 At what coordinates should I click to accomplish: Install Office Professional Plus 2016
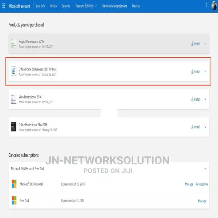pos(195,127)
